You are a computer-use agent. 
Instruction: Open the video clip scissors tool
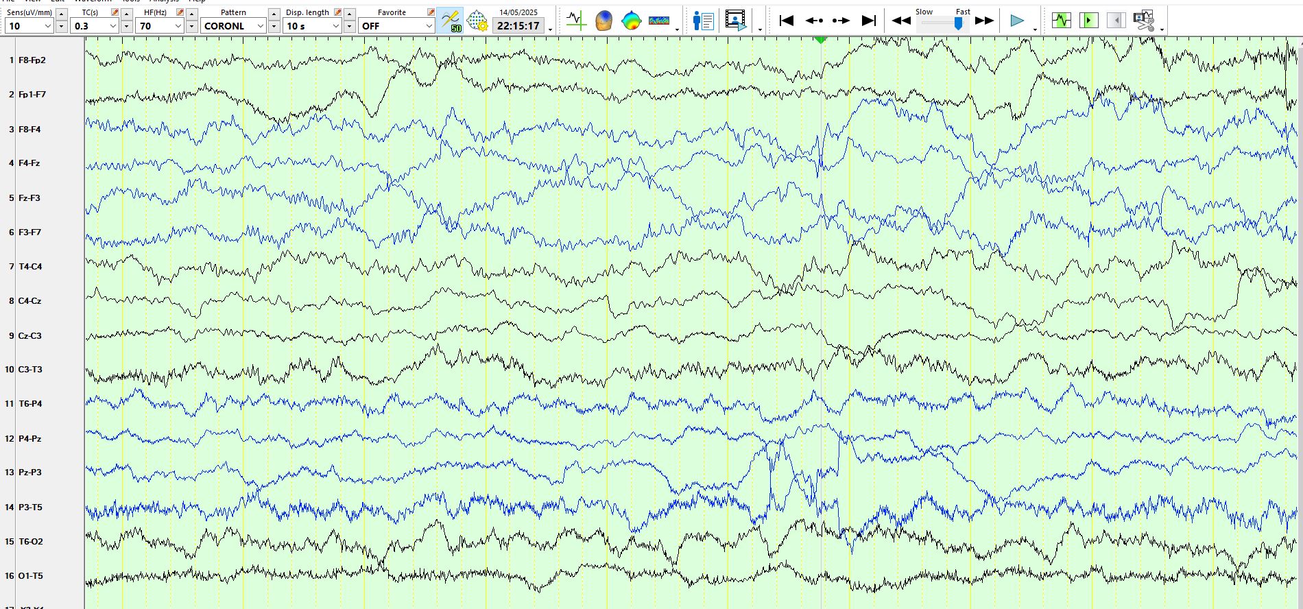[1144, 21]
